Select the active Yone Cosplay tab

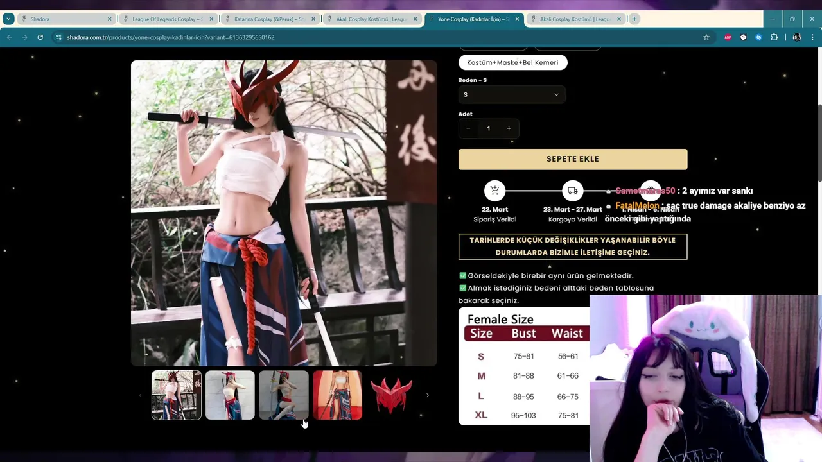click(x=473, y=19)
